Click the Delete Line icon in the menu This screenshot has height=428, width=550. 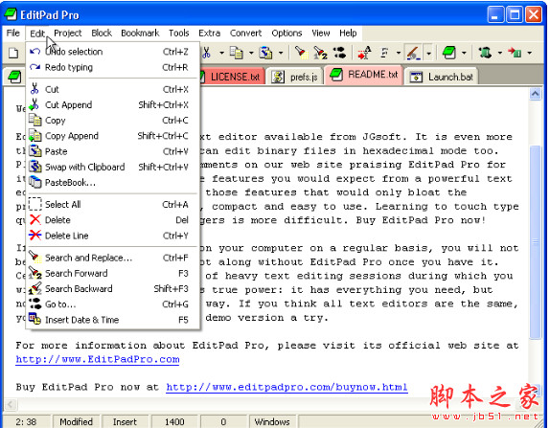pyautogui.click(x=35, y=235)
